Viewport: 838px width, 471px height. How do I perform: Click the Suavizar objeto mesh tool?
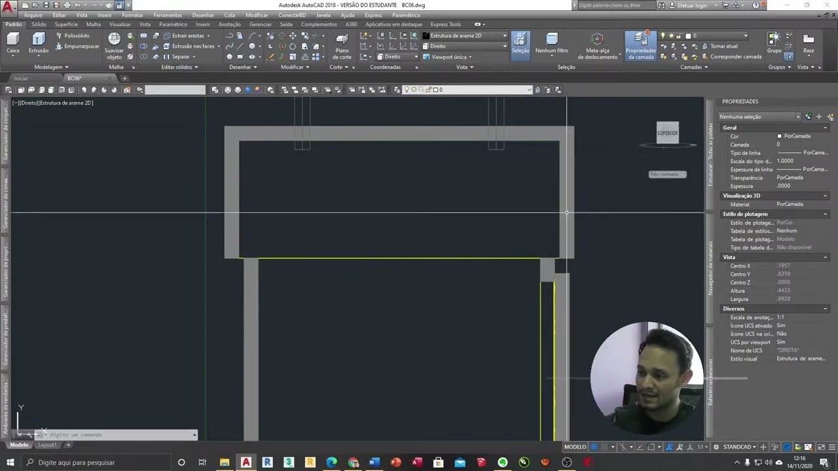pyautogui.click(x=114, y=45)
